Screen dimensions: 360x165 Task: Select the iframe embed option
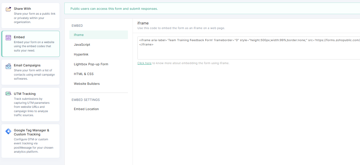click(99, 35)
